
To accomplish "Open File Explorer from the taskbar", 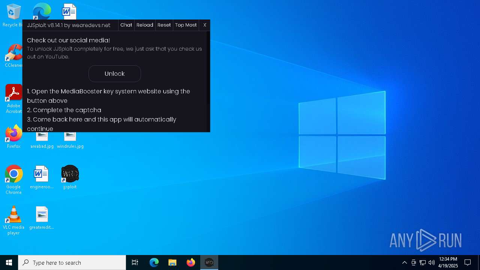I will (172, 262).
